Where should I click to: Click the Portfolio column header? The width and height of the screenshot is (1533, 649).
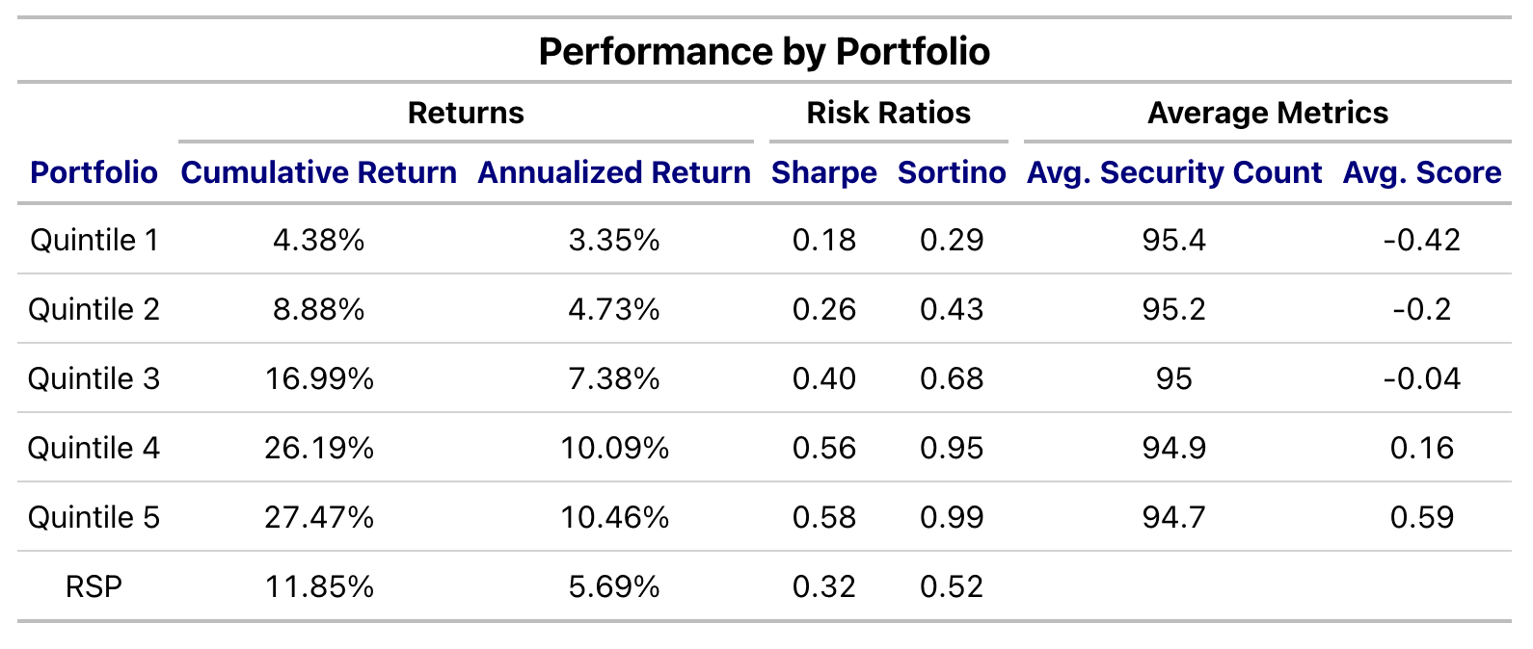point(94,172)
